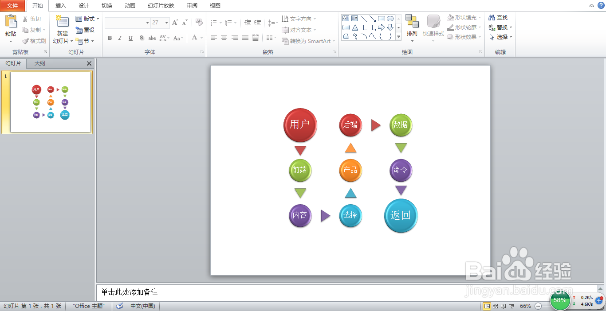This screenshot has width=606, height=311.
Task: Click the Paste clipboard icon
Action: tap(11, 22)
